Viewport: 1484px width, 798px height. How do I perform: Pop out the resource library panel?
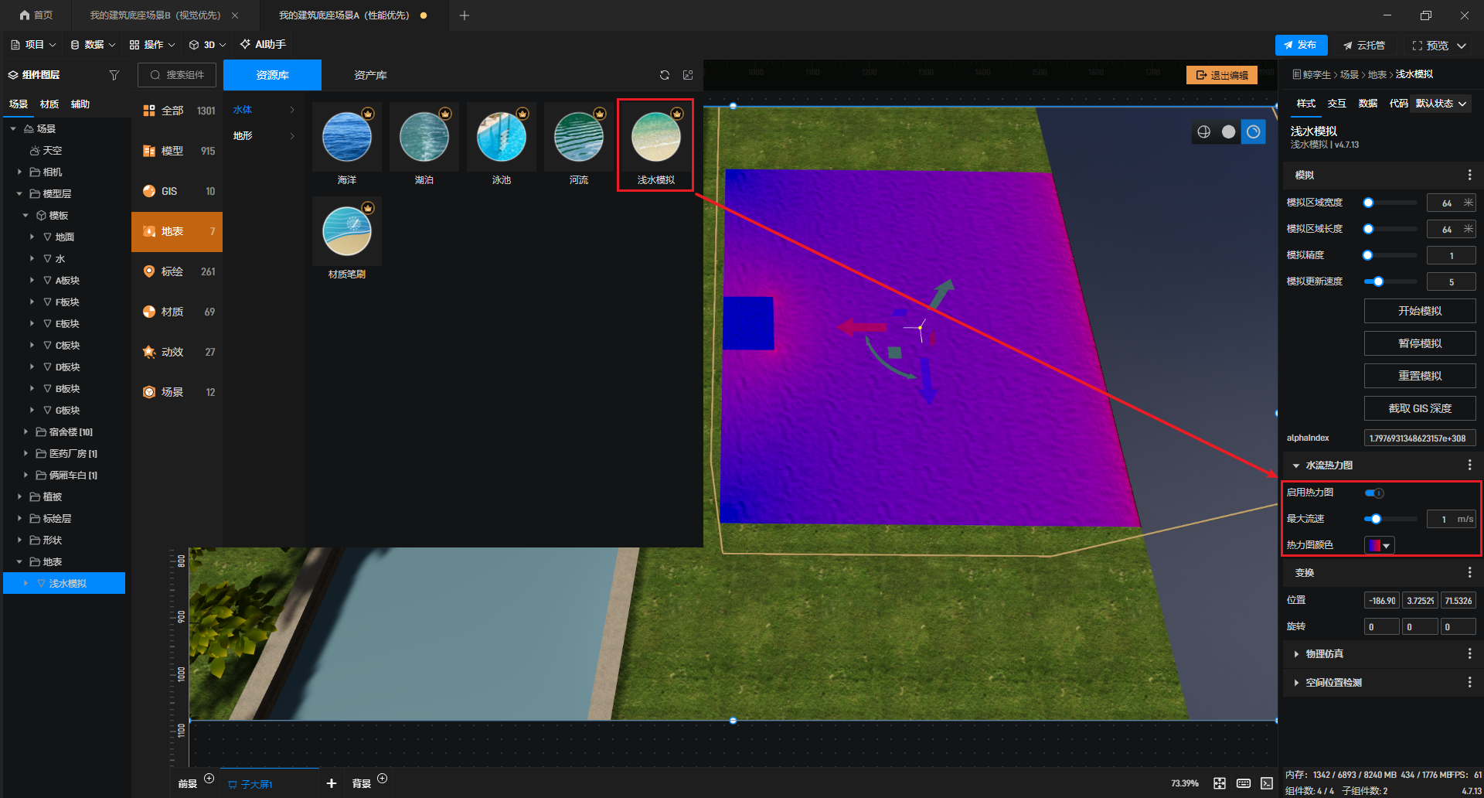pyautogui.click(x=688, y=75)
